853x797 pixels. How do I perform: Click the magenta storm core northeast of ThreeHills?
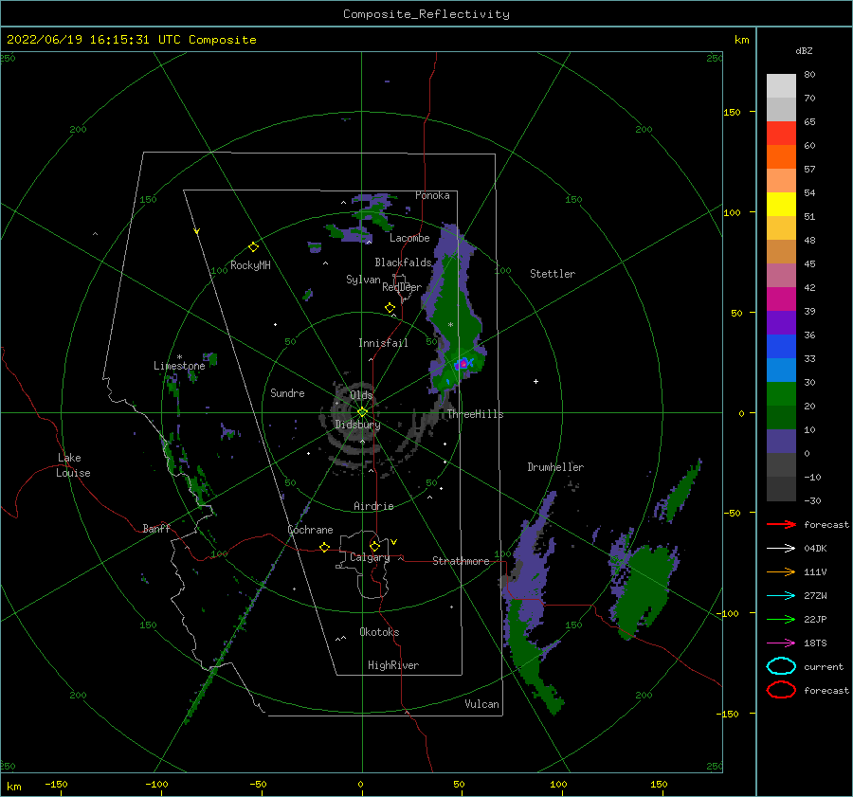tap(463, 363)
